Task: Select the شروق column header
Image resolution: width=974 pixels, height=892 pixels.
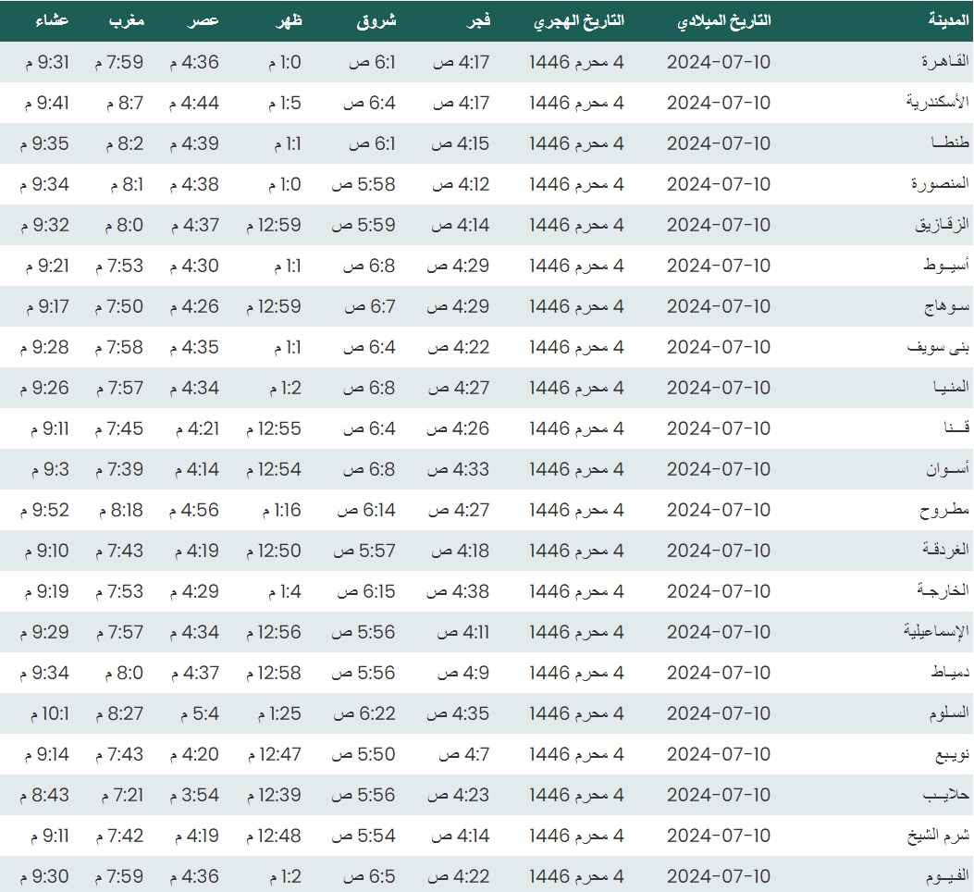Action: (376, 20)
